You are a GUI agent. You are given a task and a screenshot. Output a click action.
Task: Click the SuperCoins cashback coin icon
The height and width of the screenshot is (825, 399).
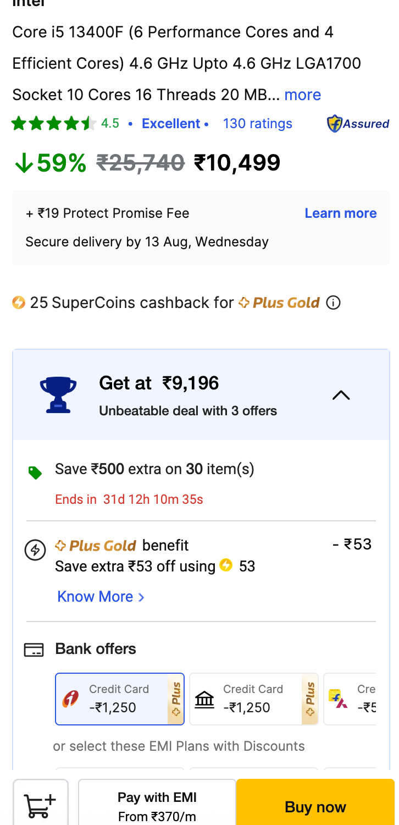(19, 302)
